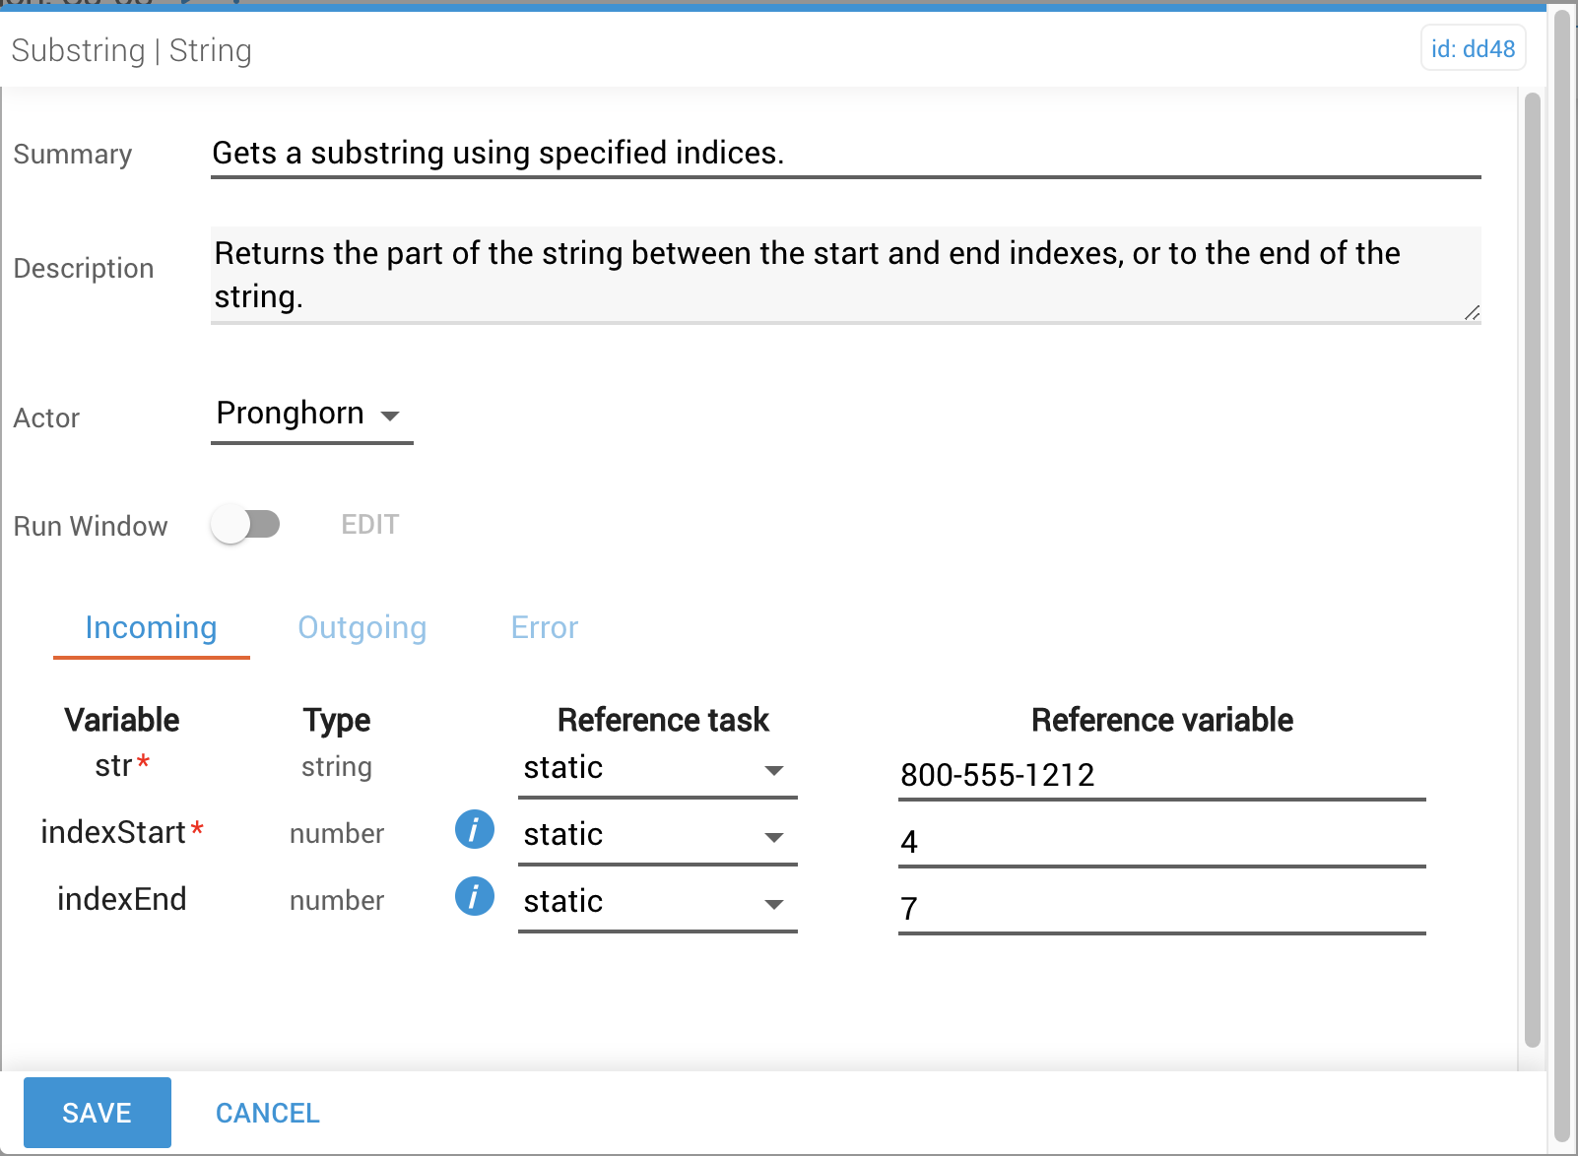Click the indexStart variable label
This screenshot has width=1578, height=1156.
coord(122,832)
